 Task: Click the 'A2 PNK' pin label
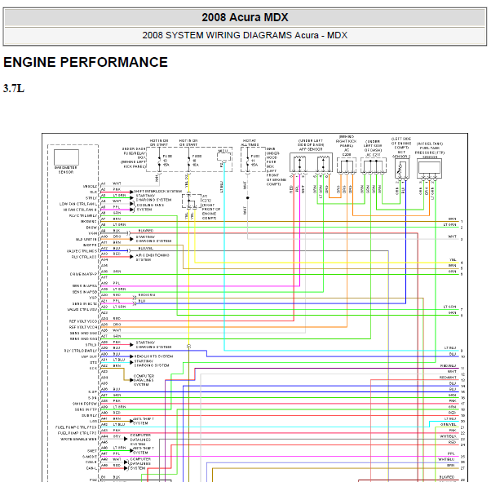pos(111,189)
